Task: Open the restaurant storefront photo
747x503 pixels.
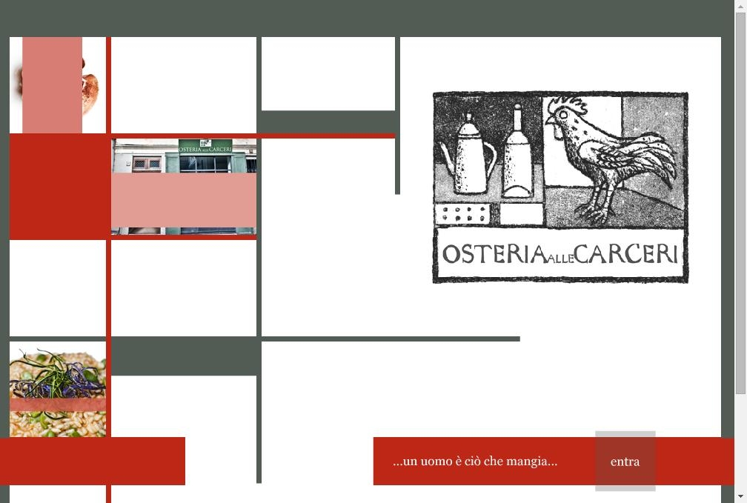Action: (184, 187)
